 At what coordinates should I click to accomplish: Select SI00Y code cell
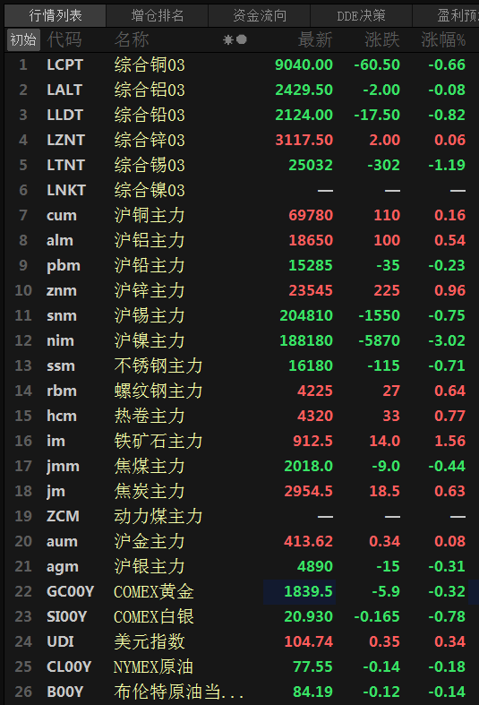(66, 617)
